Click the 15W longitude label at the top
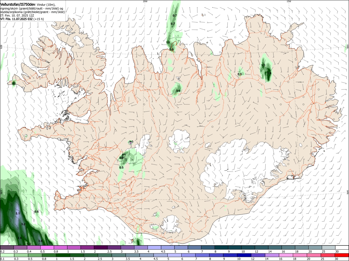349x261 pixels. (289, 1)
